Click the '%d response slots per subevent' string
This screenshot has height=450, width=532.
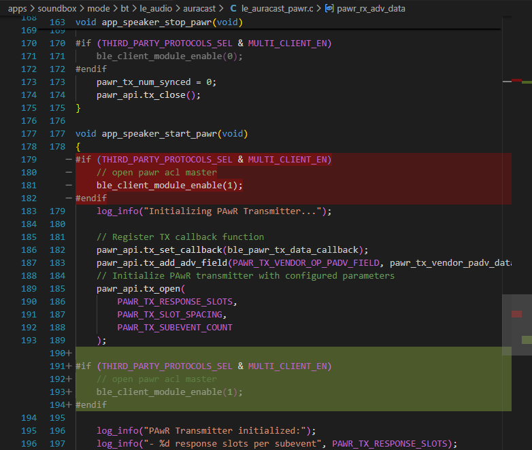point(233,444)
